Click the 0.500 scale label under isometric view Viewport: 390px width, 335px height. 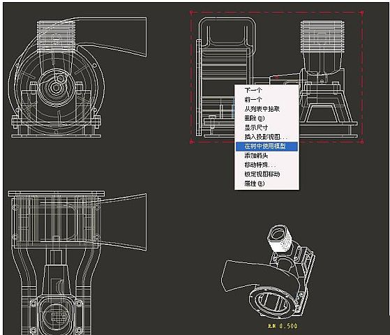283,326
